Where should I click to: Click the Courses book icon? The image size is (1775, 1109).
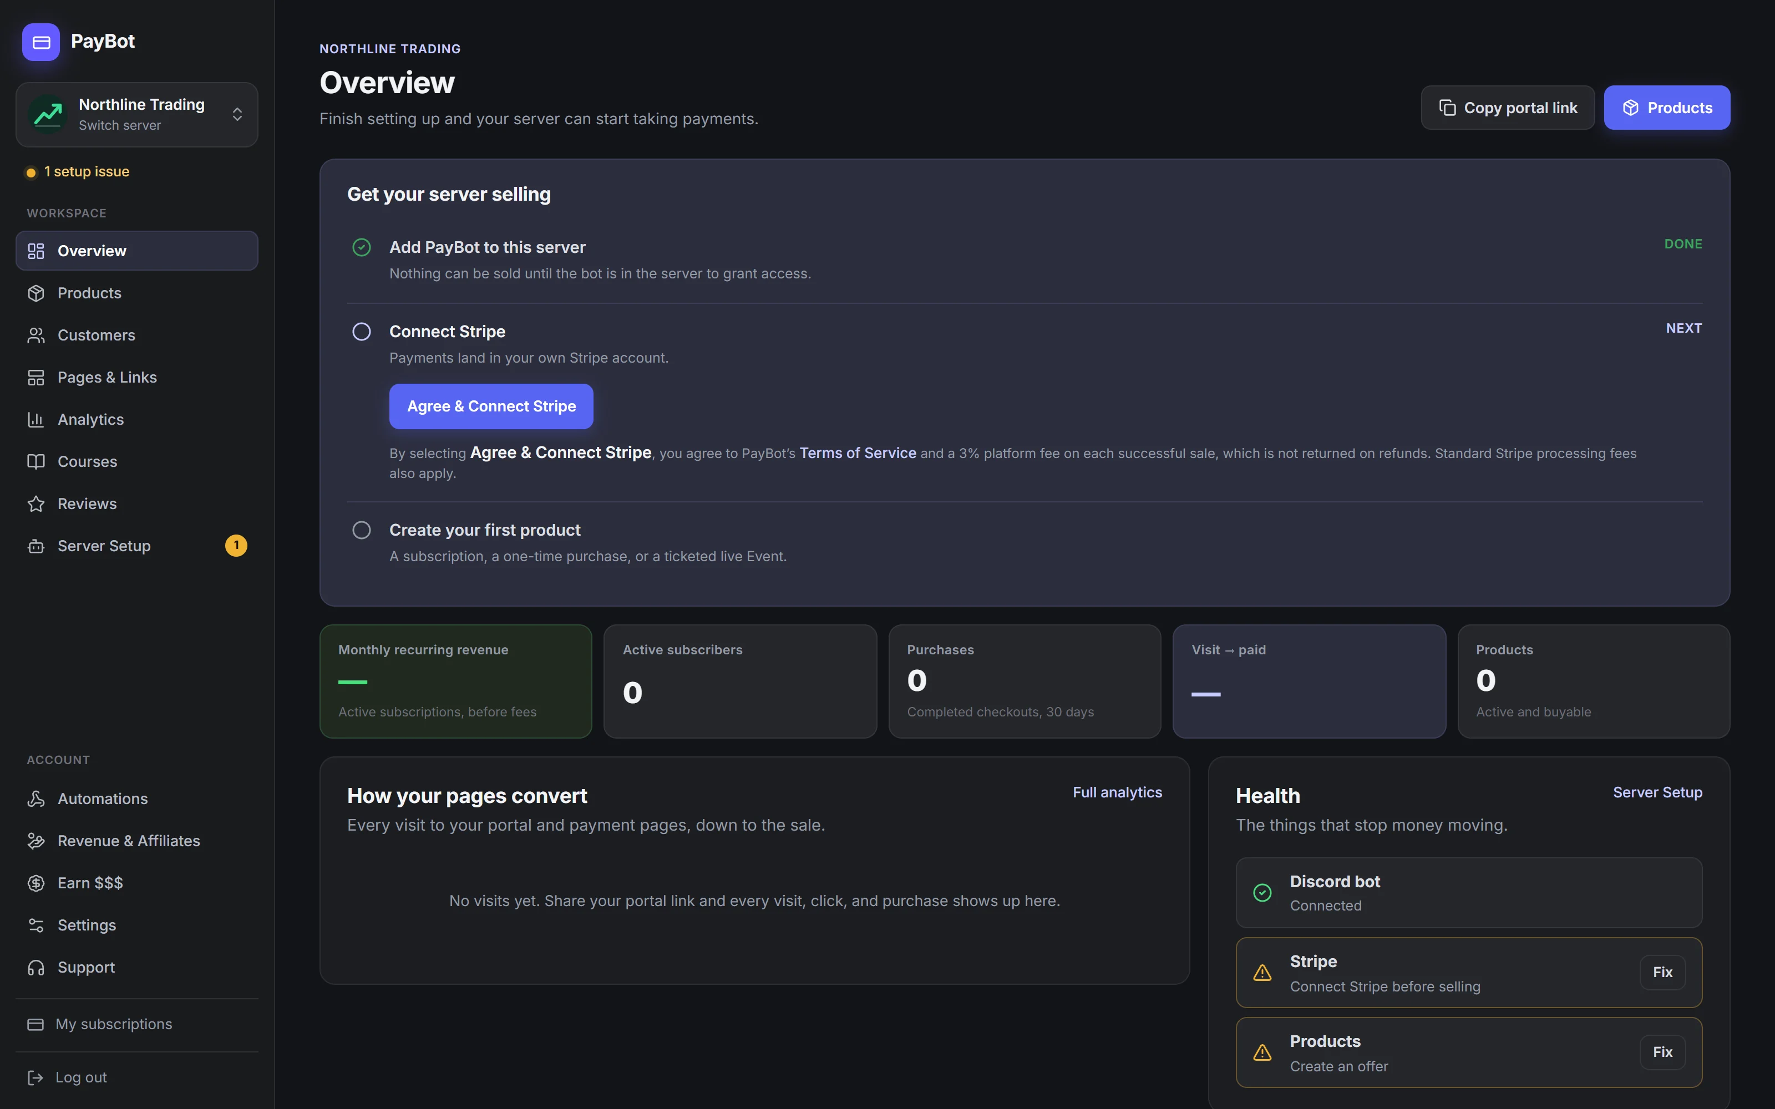(x=36, y=461)
